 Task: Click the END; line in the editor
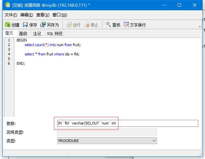tap(21, 63)
